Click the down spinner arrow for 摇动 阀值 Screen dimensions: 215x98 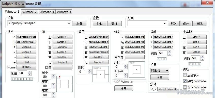(x=169, y=54)
